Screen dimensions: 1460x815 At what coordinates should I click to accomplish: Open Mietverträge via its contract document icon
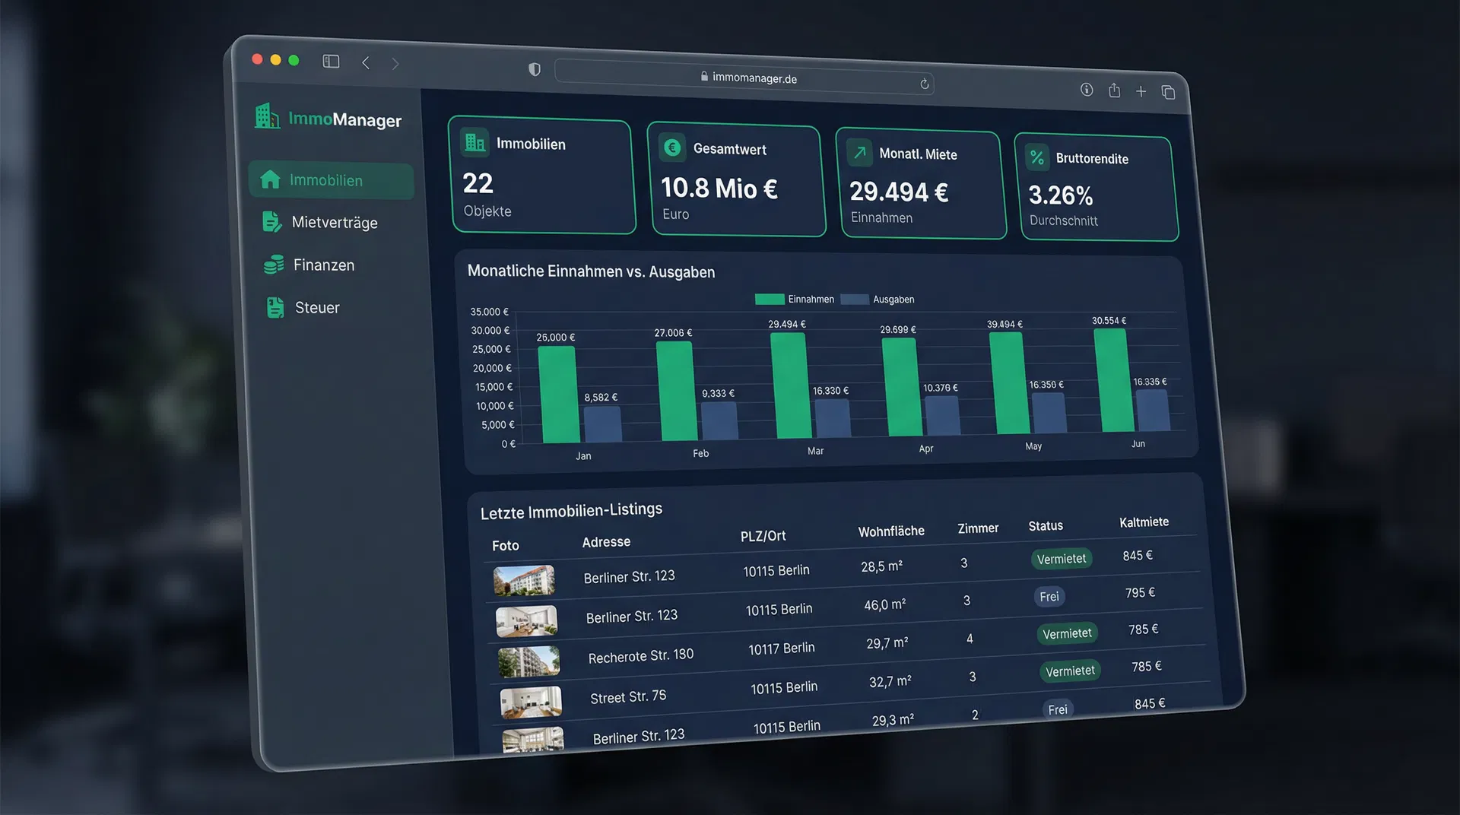(x=273, y=221)
